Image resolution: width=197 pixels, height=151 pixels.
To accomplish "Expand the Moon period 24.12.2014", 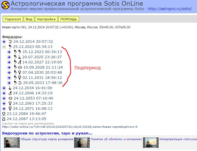I will 4,42.
